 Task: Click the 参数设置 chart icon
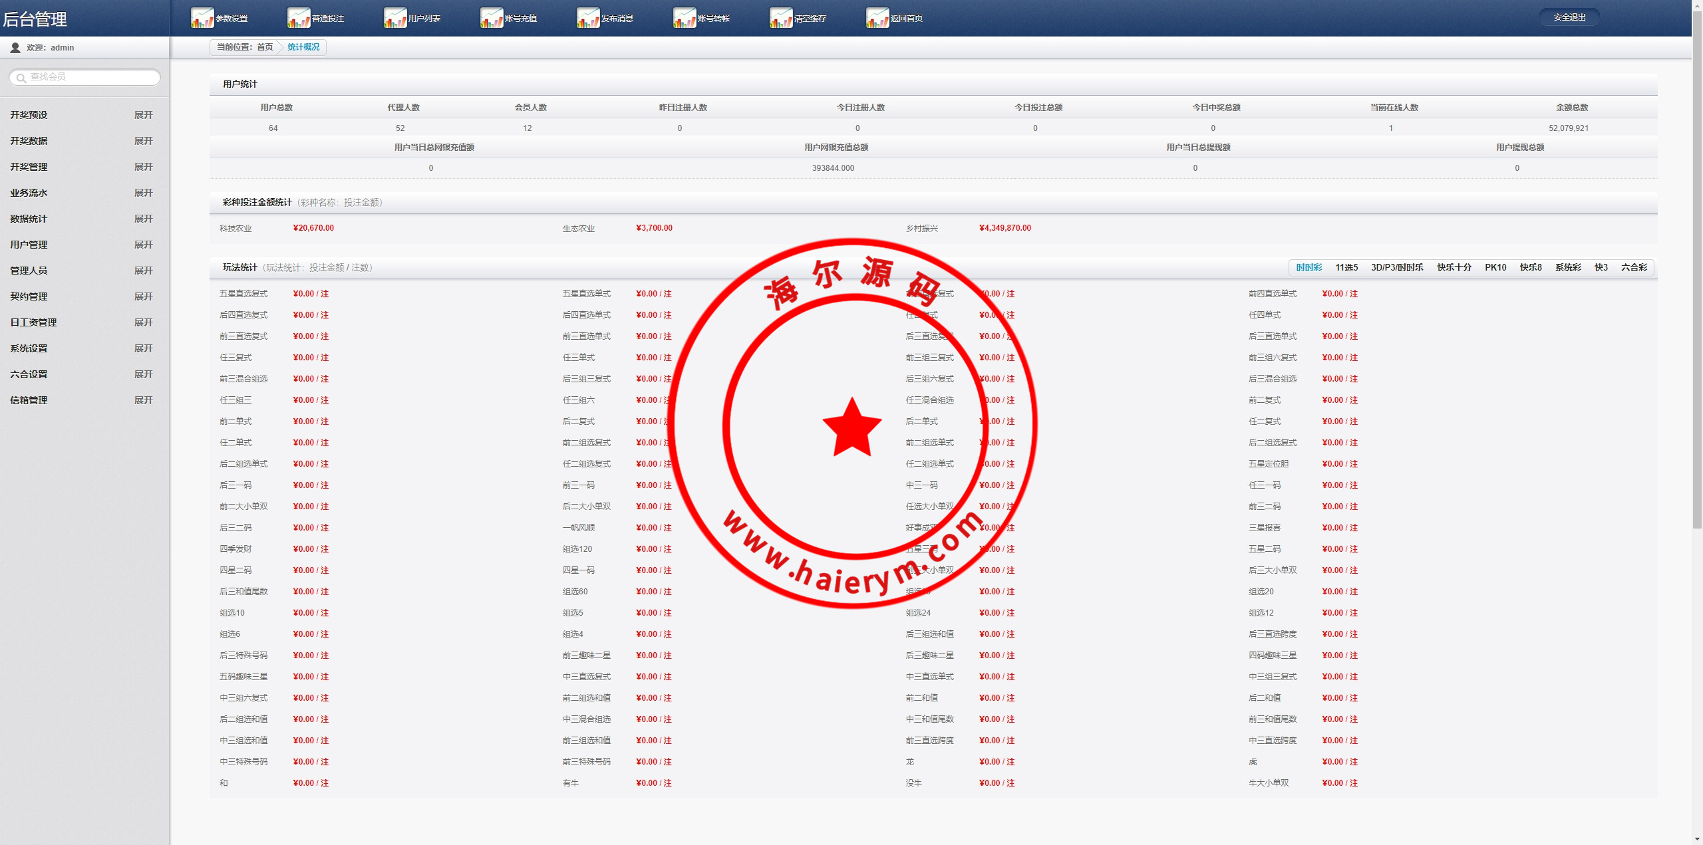click(x=202, y=18)
